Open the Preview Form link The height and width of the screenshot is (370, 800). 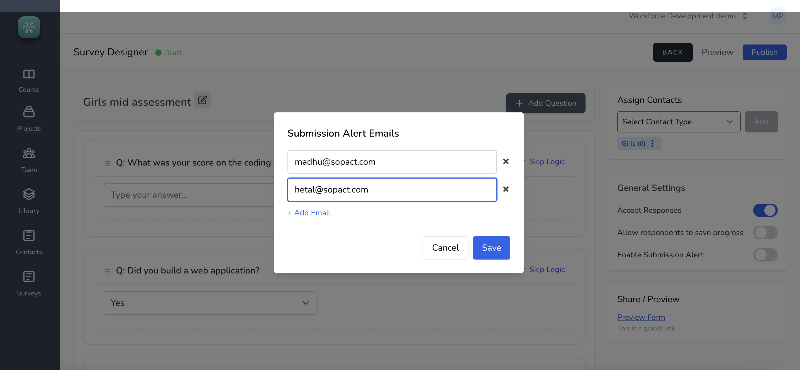point(641,317)
